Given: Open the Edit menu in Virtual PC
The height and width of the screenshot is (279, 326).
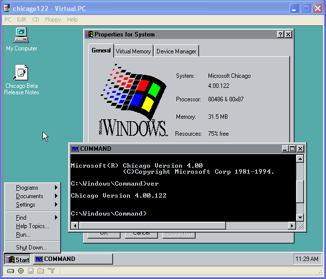Looking at the screenshot, I should [x=21, y=19].
